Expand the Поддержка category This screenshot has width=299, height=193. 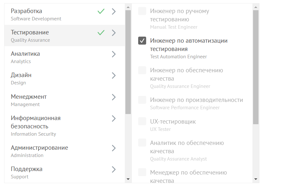tap(114, 169)
